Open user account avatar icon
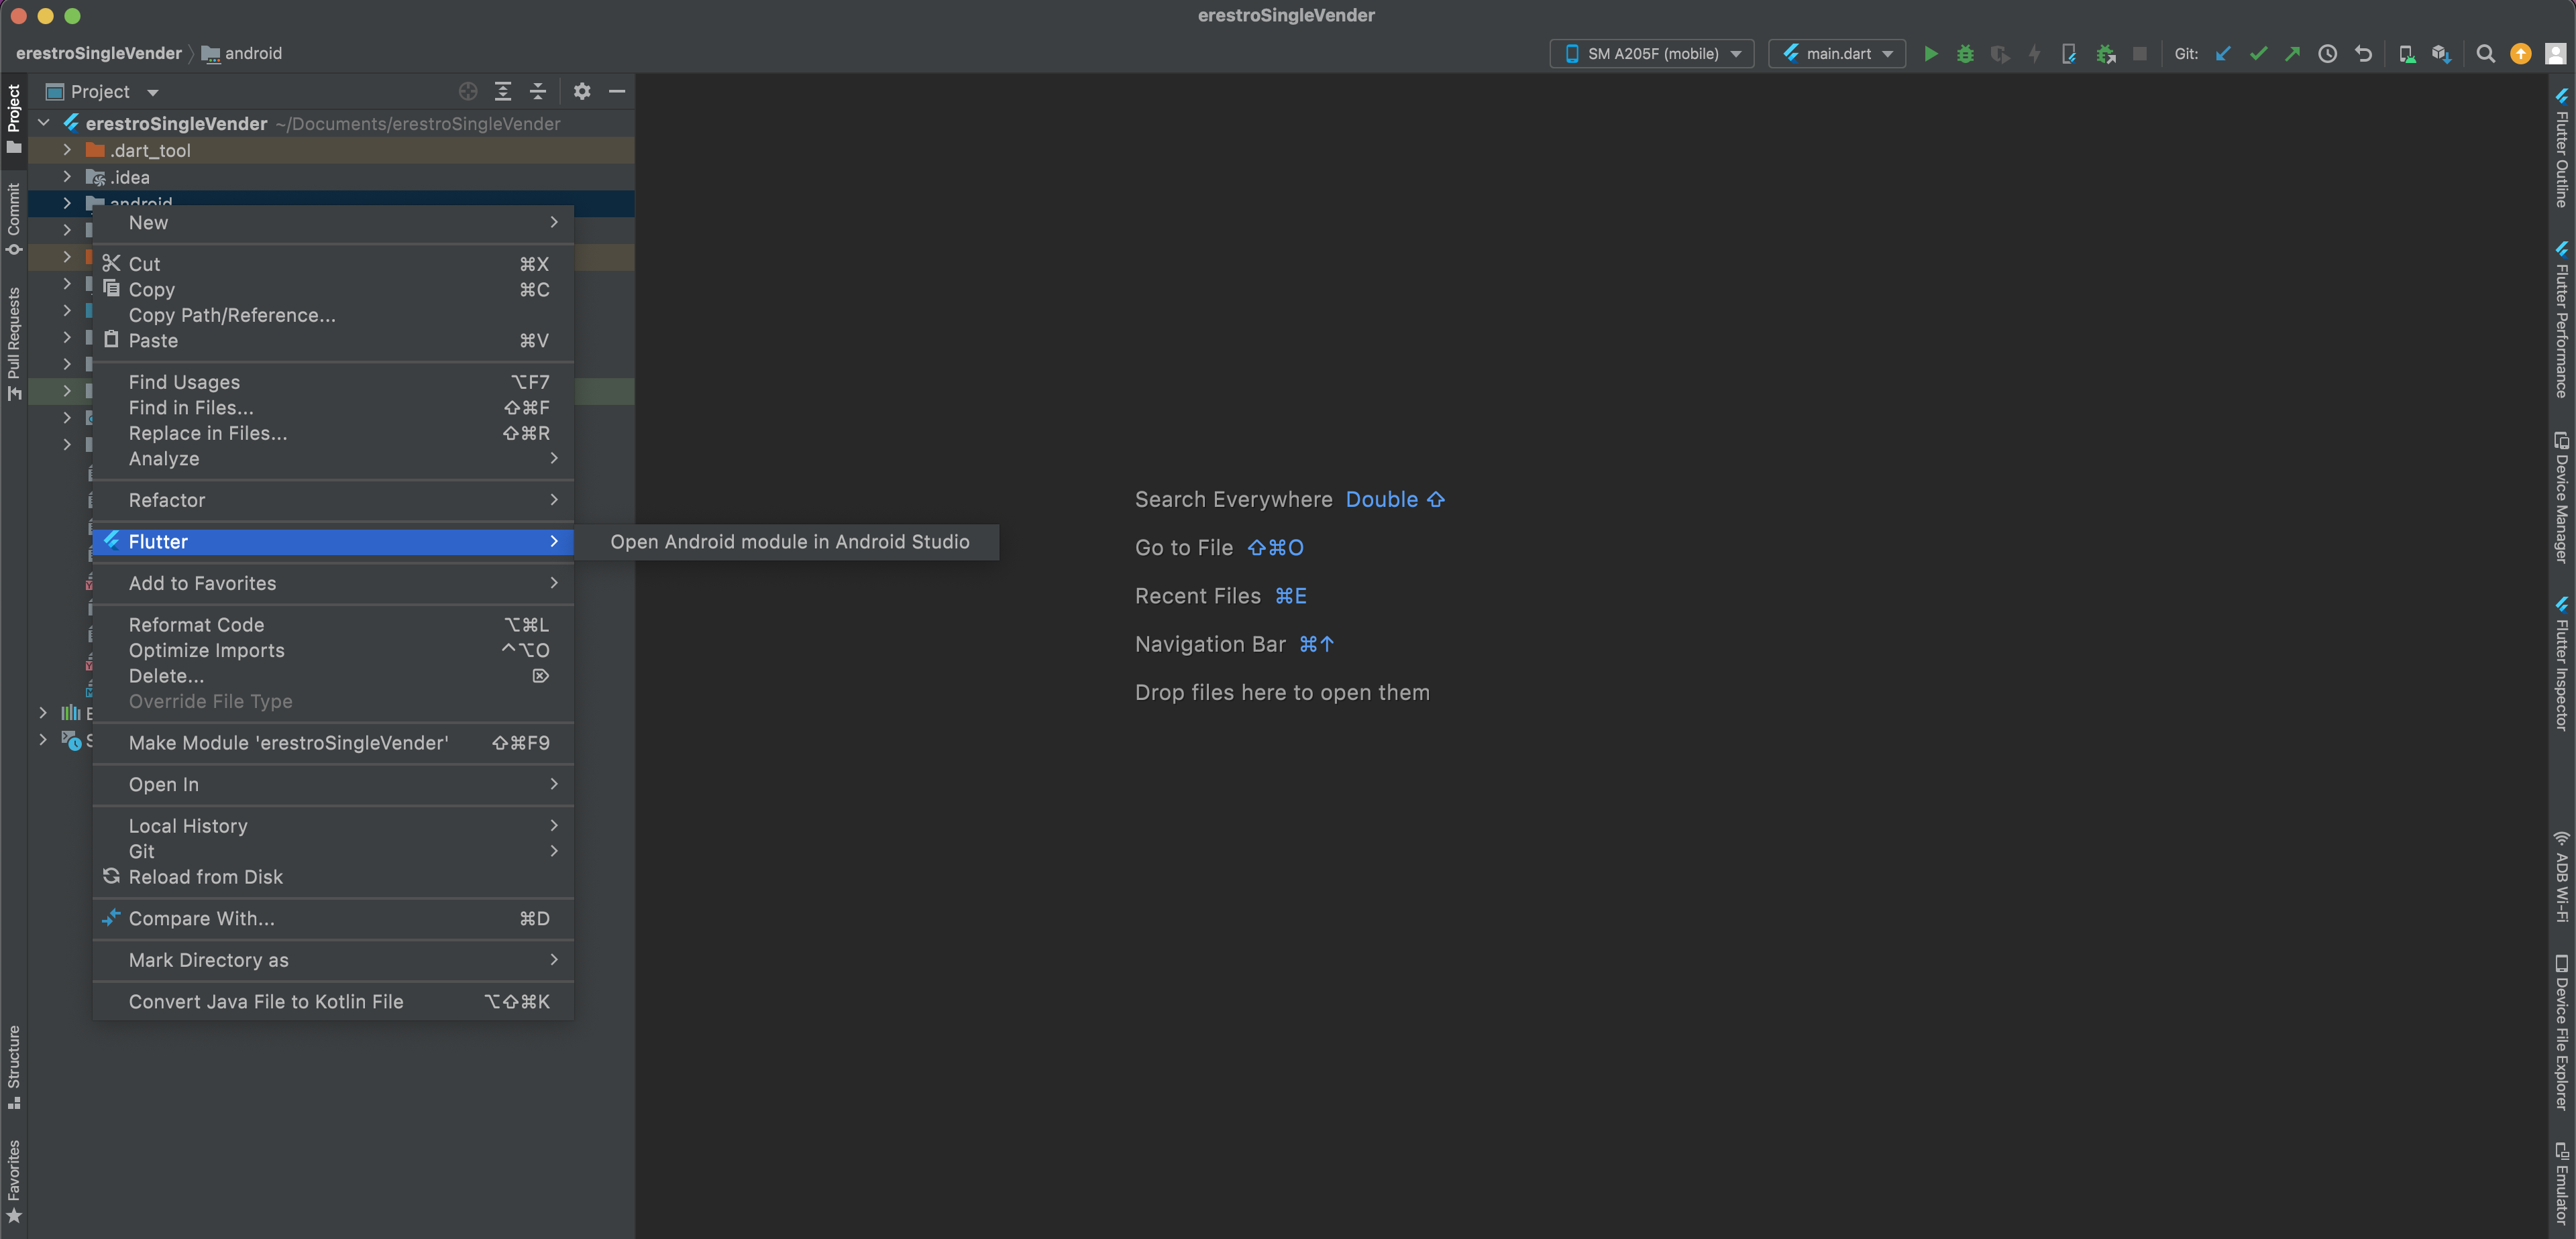The image size is (2576, 1239). pyautogui.click(x=2555, y=54)
